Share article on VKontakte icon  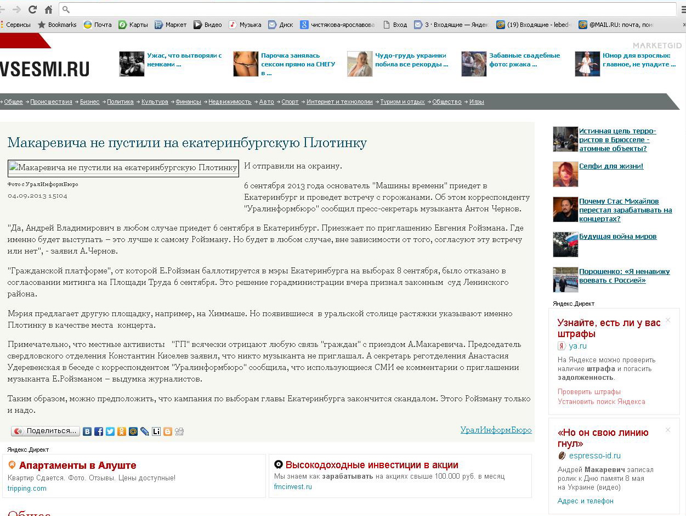[87, 431]
